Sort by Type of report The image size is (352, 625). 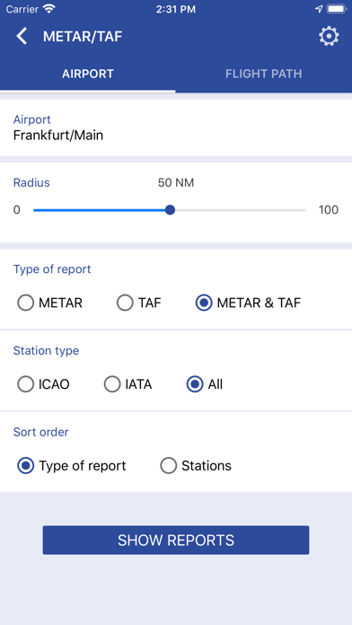click(71, 466)
